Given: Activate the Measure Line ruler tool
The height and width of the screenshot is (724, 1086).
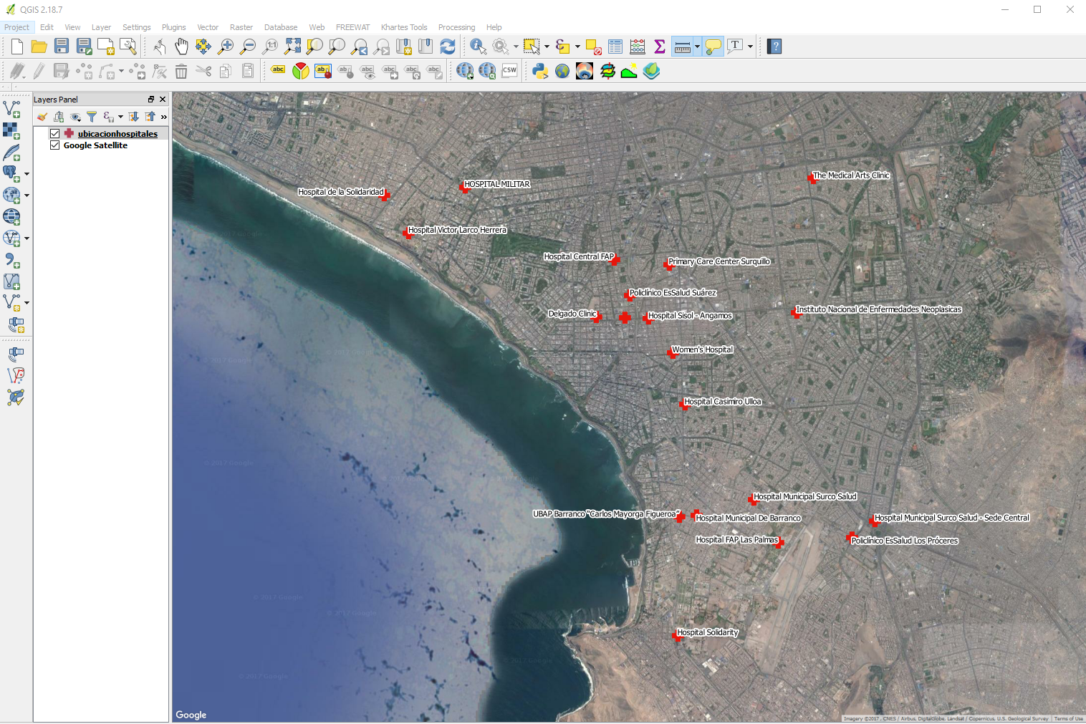Looking at the screenshot, I should click(x=683, y=47).
